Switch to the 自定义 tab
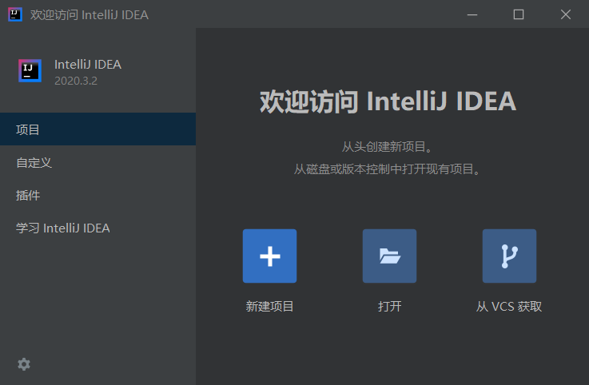The image size is (589, 385). tap(34, 162)
